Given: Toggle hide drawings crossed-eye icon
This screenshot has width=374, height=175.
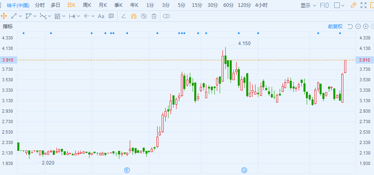Looking at the screenshot, I should tap(144, 16).
